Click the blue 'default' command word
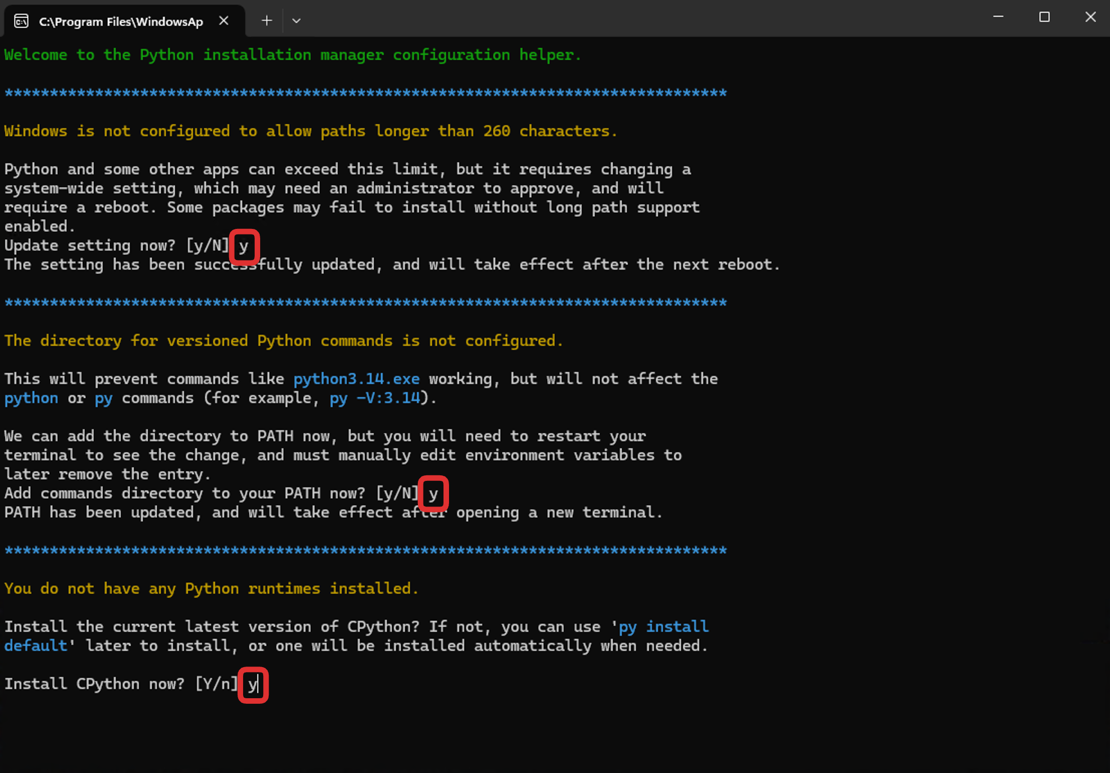 click(36, 646)
